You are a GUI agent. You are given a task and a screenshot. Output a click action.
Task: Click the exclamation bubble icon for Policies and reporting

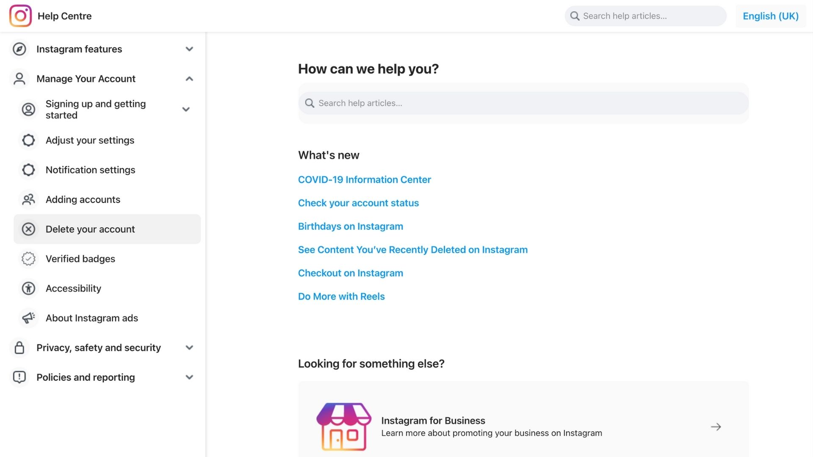19,377
